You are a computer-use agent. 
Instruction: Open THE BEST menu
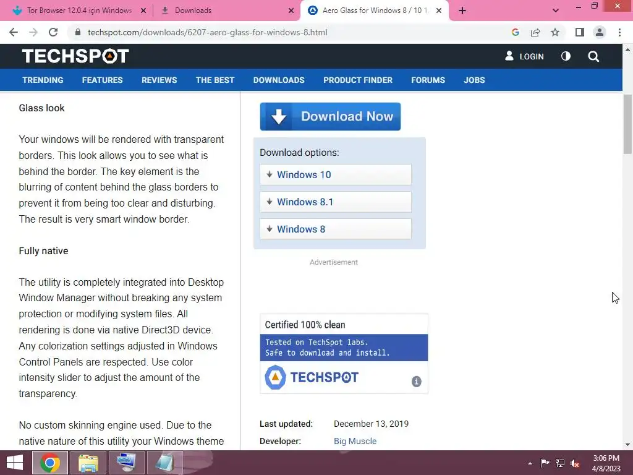click(x=215, y=80)
